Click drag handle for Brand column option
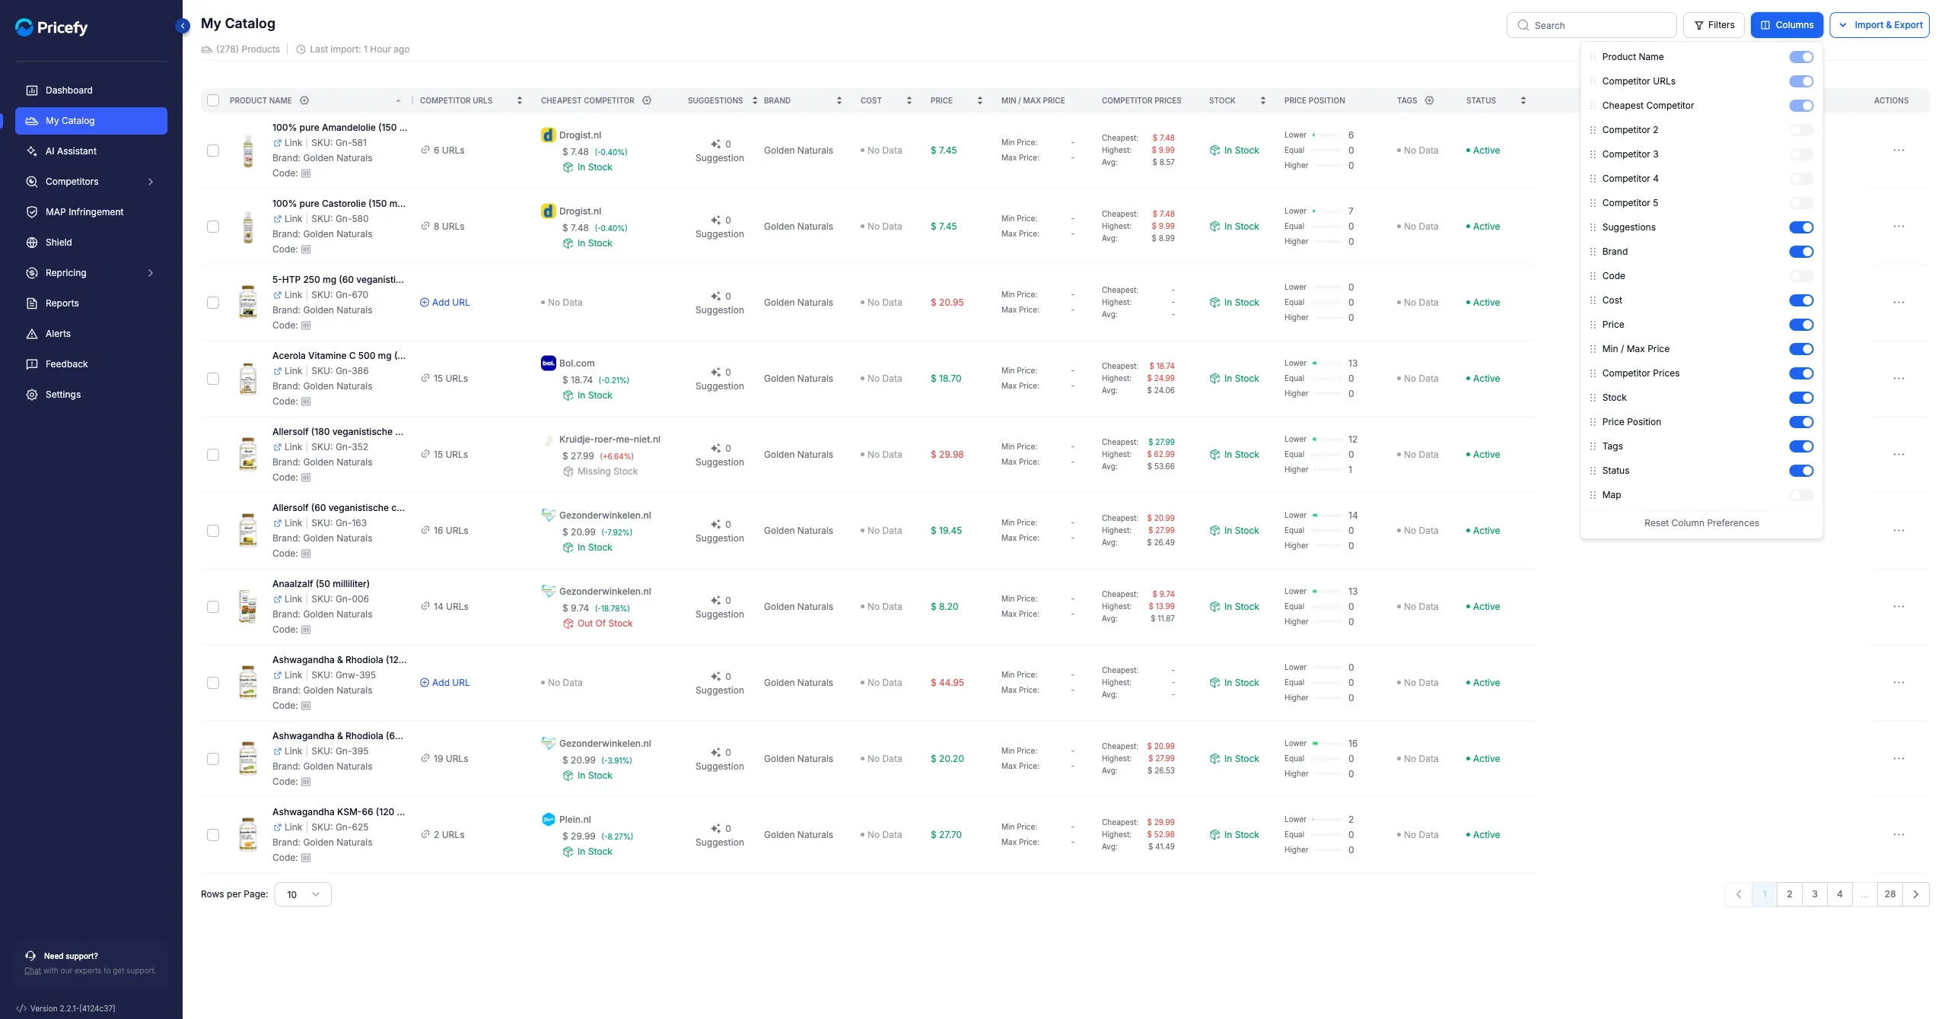Viewport: 1948px width, 1019px height. pos(1593,252)
